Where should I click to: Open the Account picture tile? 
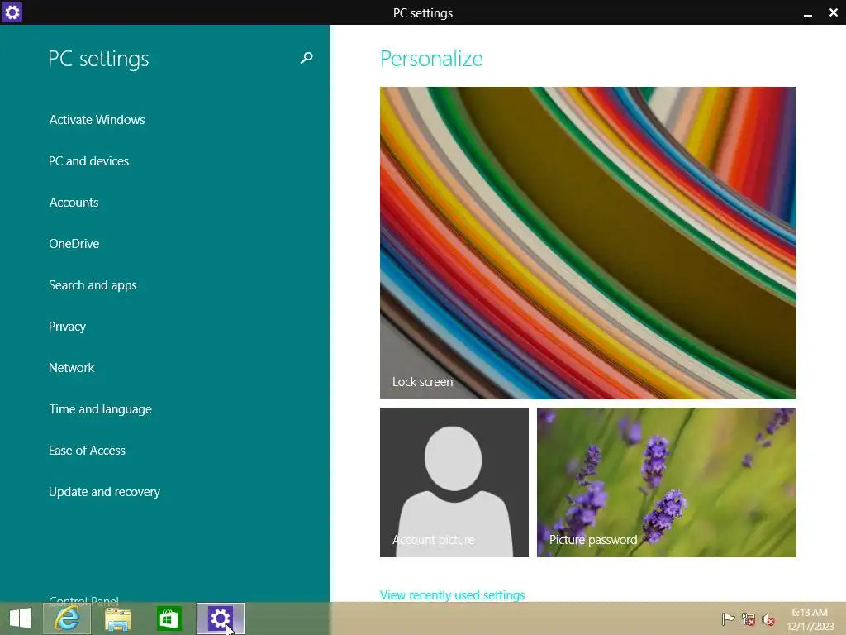pos(454,482)
